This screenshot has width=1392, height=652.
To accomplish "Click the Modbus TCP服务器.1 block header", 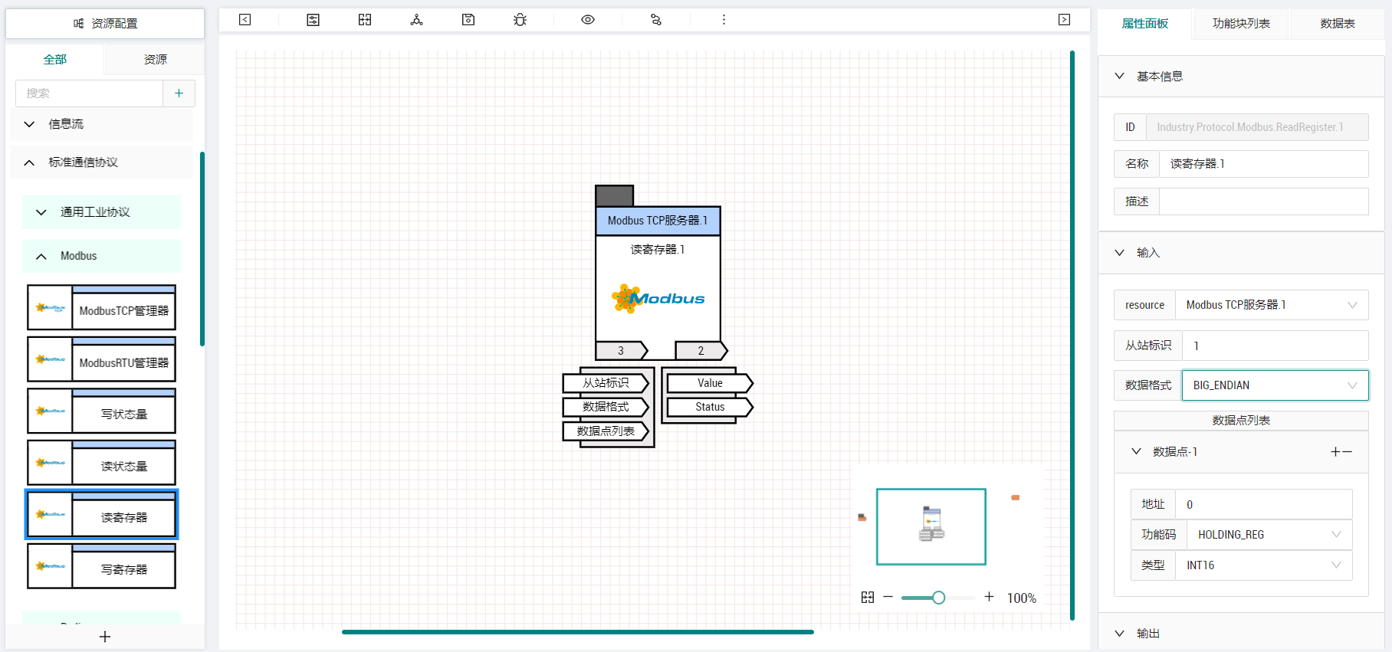I will pyautogui.click(x=658, y=221).
